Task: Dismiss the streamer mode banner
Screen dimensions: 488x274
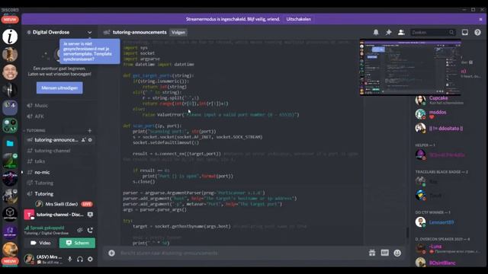Action: pyautogui.click(x=480, y=19)
